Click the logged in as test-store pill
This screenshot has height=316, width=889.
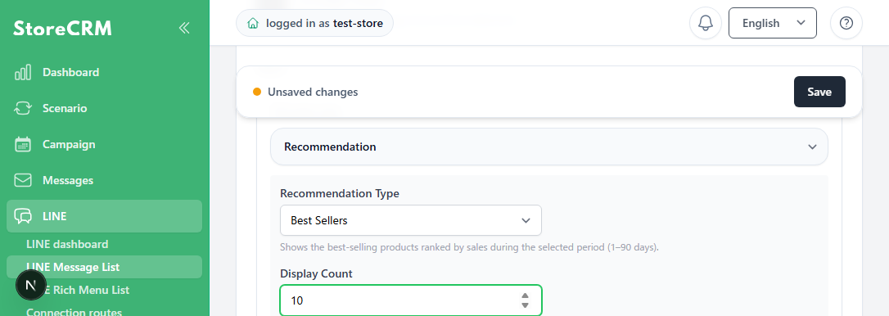[314, 23]
